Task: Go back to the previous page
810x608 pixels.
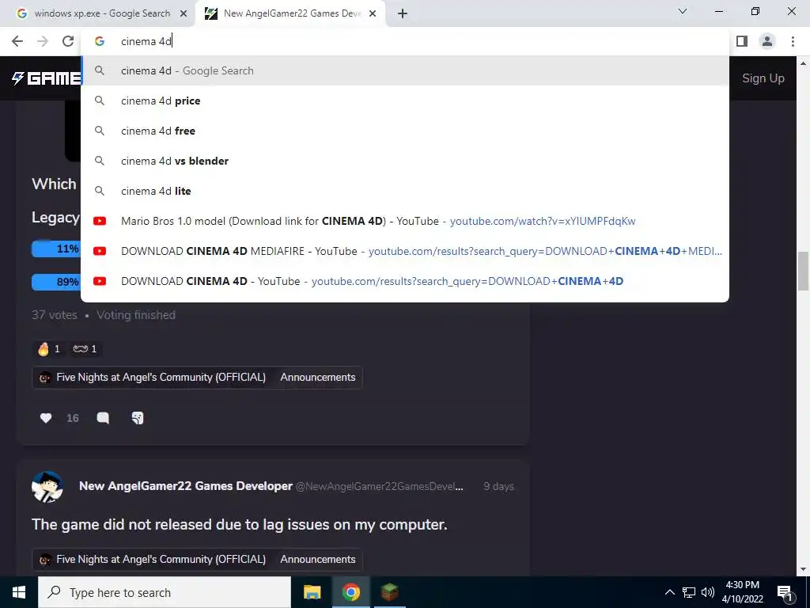Action: pyautogui.click(x=17, y=41)
